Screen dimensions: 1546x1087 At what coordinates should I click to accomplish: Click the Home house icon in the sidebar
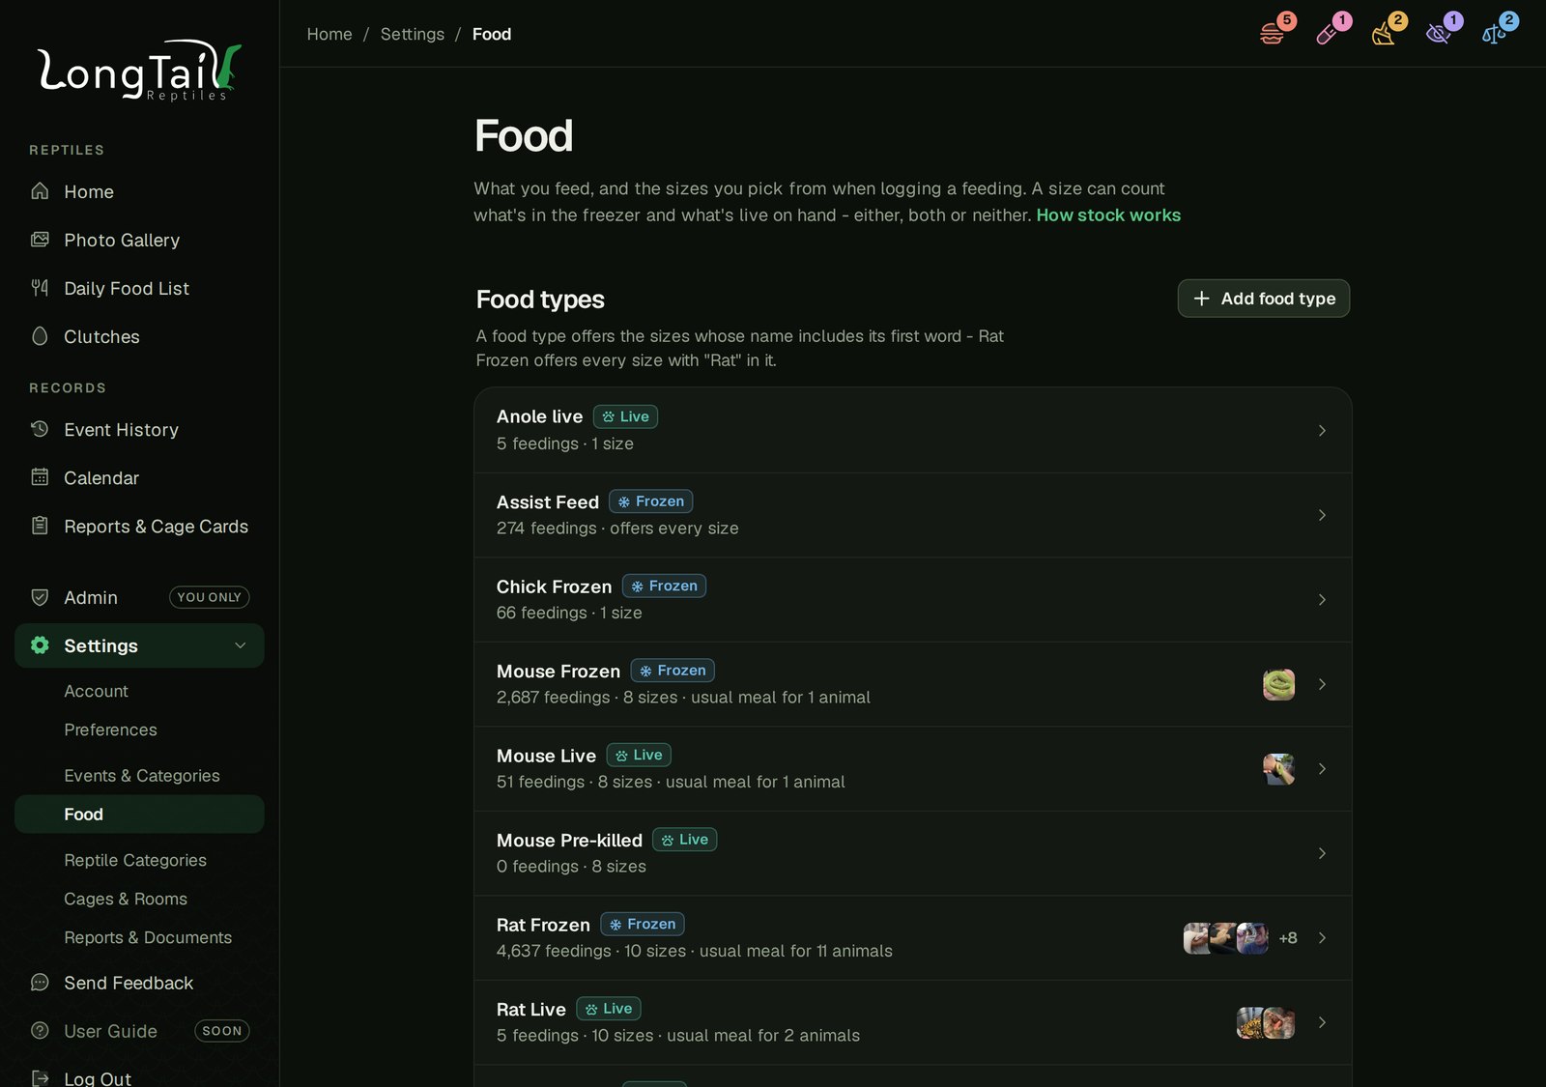pos(40,191)
